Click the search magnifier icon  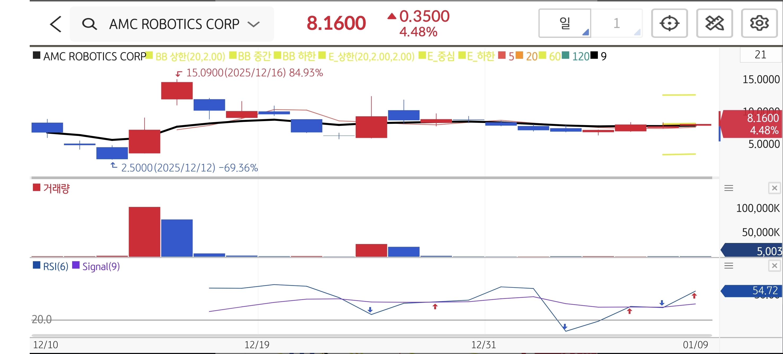click(x=89, y=24)
